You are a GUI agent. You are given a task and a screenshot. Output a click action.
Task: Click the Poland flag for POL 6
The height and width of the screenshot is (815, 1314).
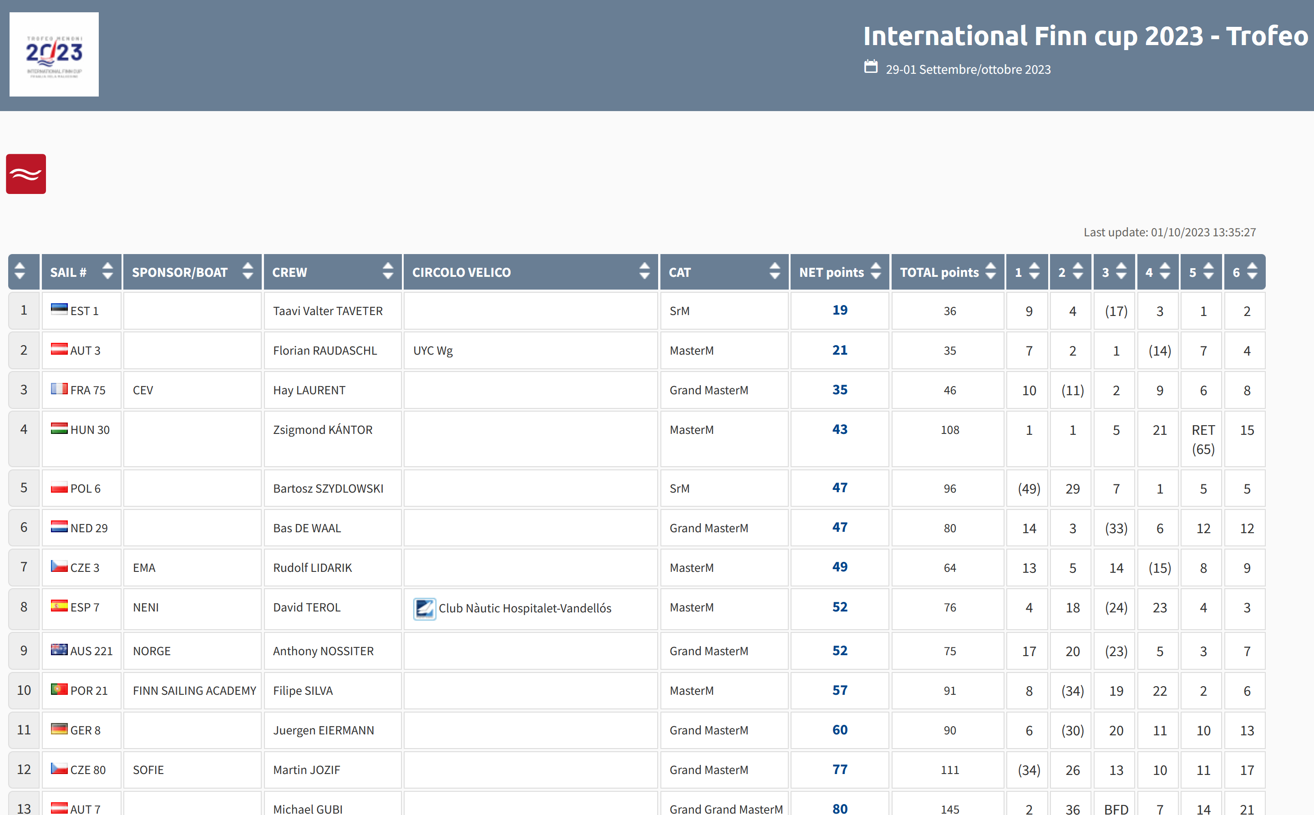[x=59, y=487]
